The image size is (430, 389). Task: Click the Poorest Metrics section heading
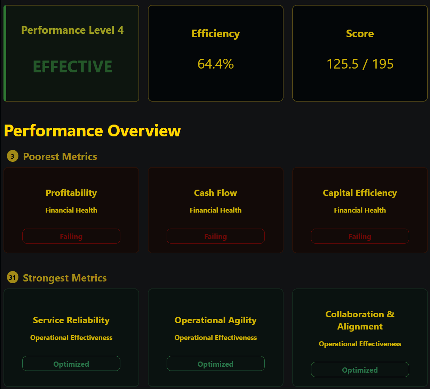pos(60,157)
